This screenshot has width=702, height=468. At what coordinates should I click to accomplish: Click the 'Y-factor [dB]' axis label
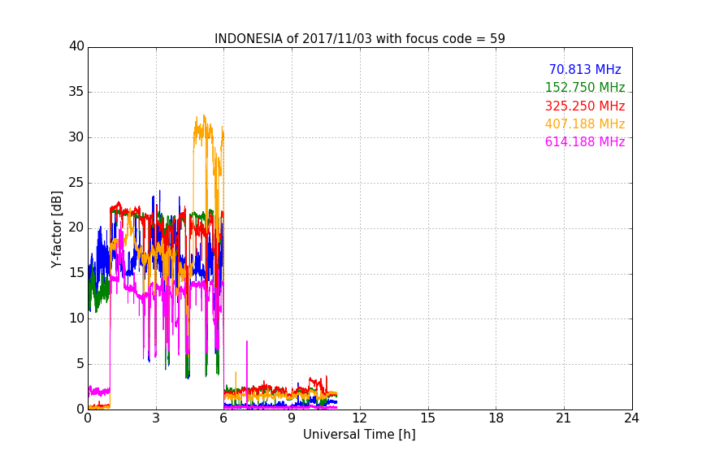(x=56, y=229)
